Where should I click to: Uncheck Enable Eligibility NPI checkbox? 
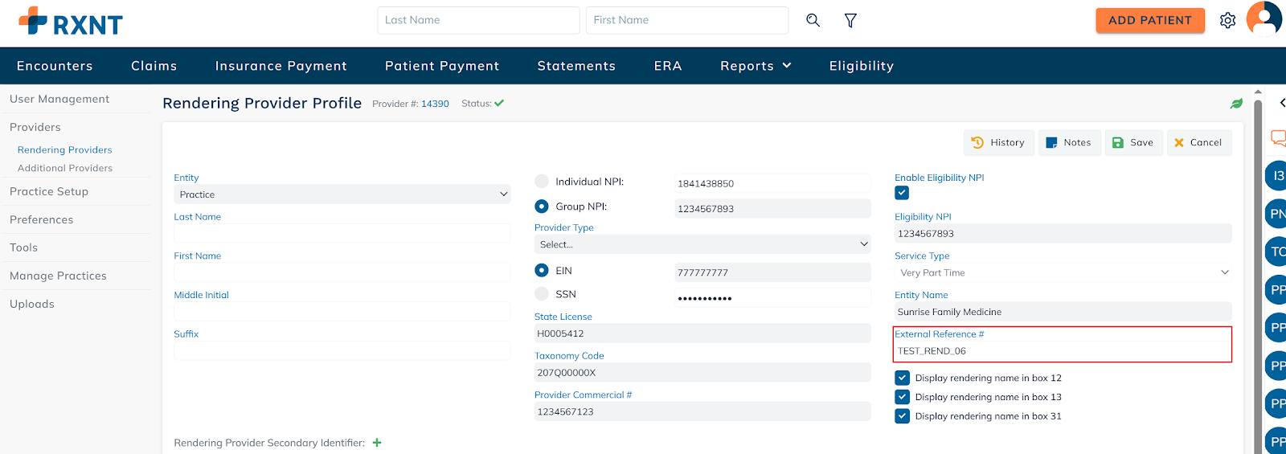tap(902, 193)
